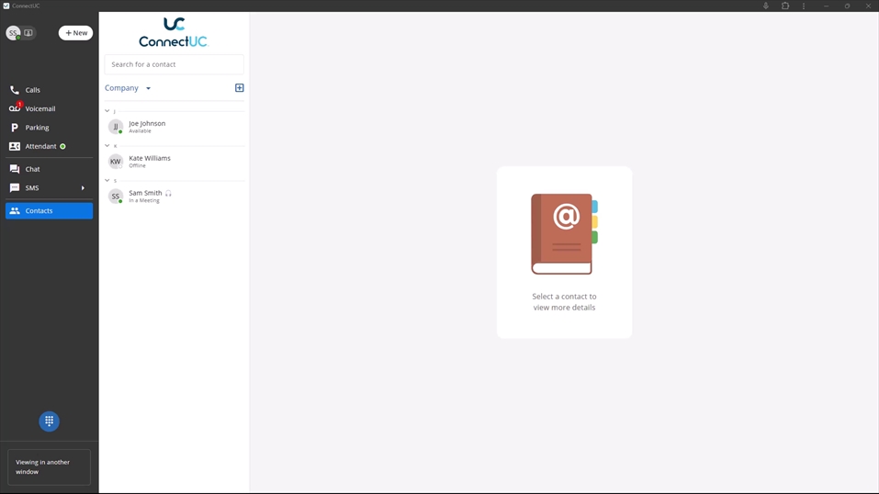Open the dial pad button

[x=50, y=421]
